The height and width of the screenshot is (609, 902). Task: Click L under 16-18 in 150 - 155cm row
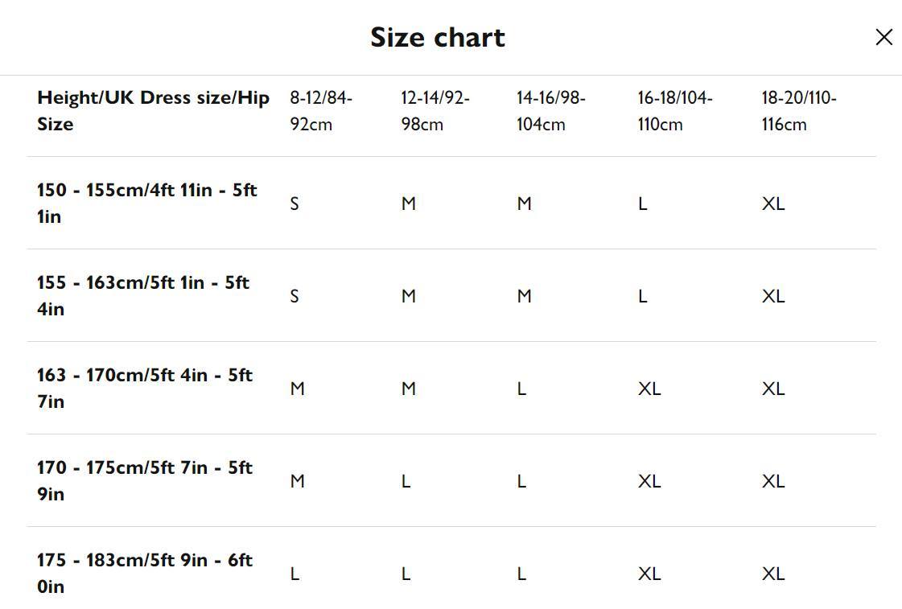tap(643, 204)
